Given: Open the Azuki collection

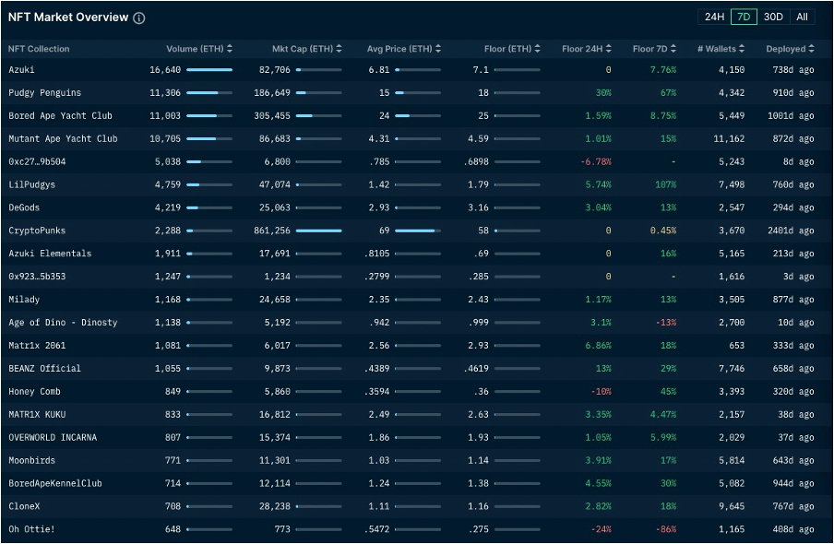Looking at the screenshot, I should click(22, 69).
